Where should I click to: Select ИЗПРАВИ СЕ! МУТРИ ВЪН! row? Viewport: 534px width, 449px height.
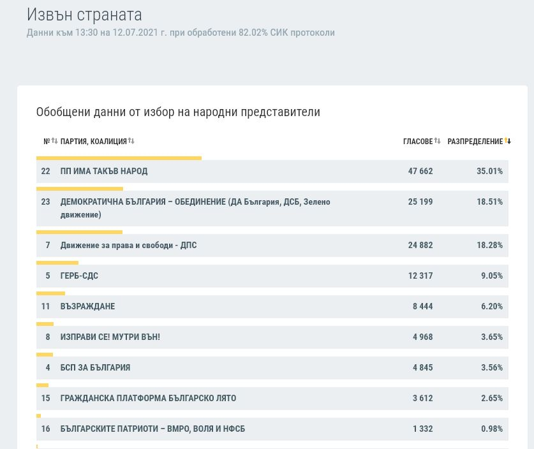point(272,337)
